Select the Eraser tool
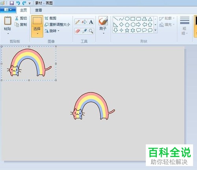Image resolution: width=197 pixels, height=170 pixels. click(78, 31)
